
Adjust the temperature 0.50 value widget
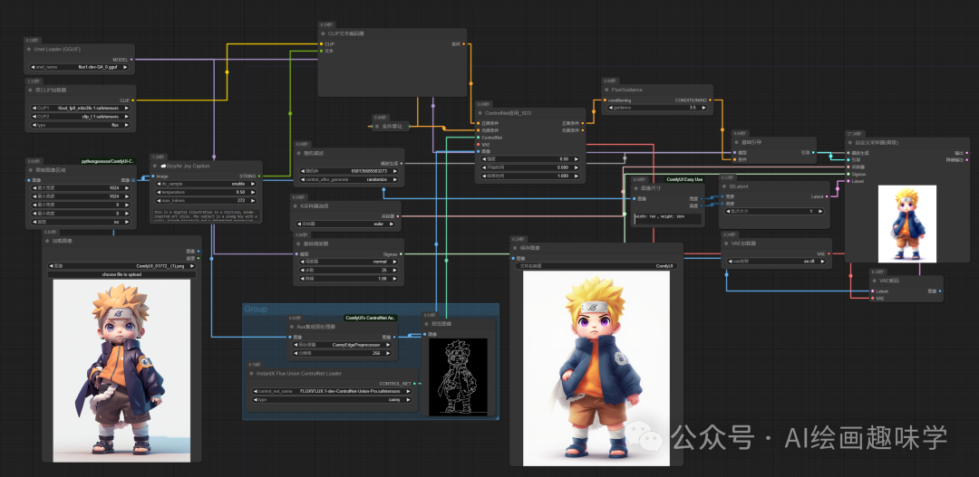[206, 192]
